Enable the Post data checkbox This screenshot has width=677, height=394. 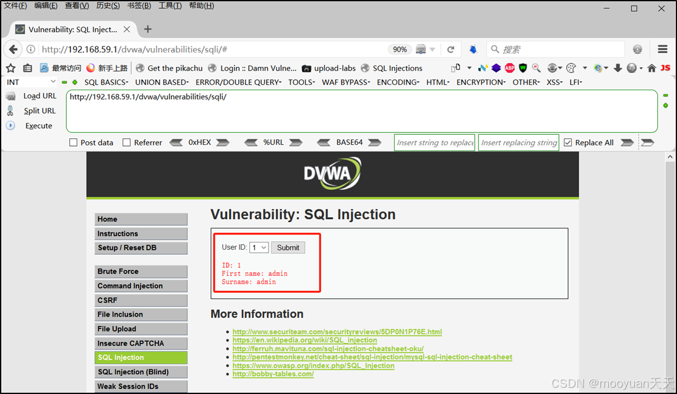pos(74,142)
